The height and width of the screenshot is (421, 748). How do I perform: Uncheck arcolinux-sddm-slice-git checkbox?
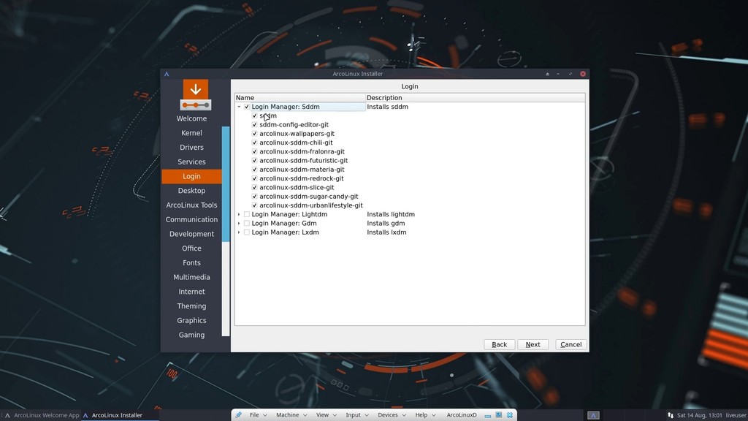[x=254, y=188]
